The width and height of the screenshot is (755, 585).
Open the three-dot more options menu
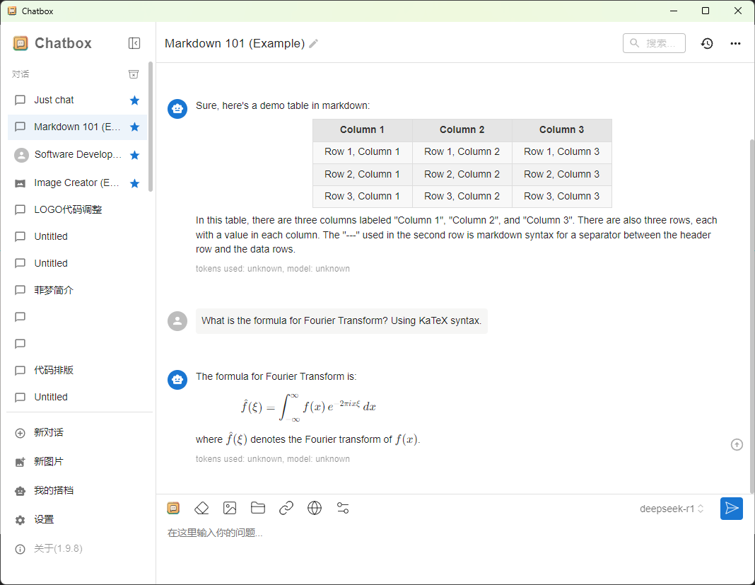(735, 43)
